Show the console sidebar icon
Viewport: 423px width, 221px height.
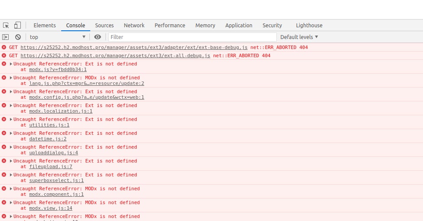click(5, 37)
